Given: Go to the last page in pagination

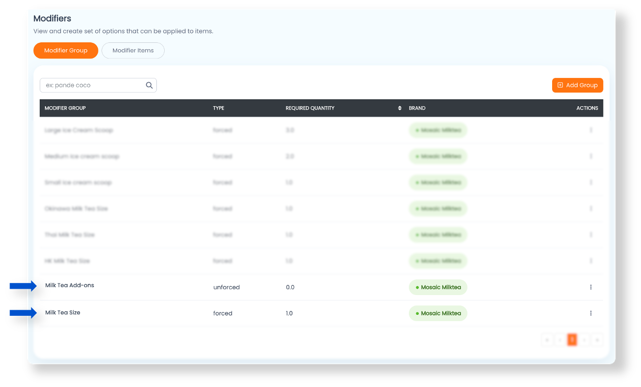Looking at the screenshot, I should click(597, 340).
